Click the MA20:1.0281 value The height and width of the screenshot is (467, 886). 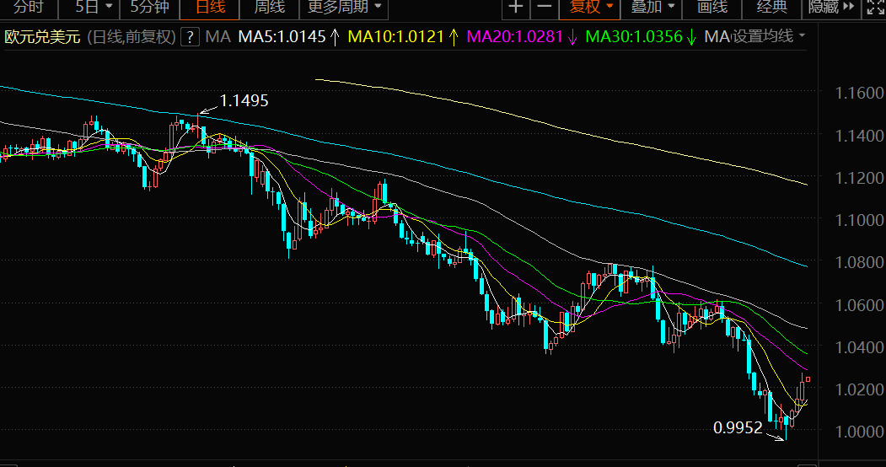pos(515,37)
